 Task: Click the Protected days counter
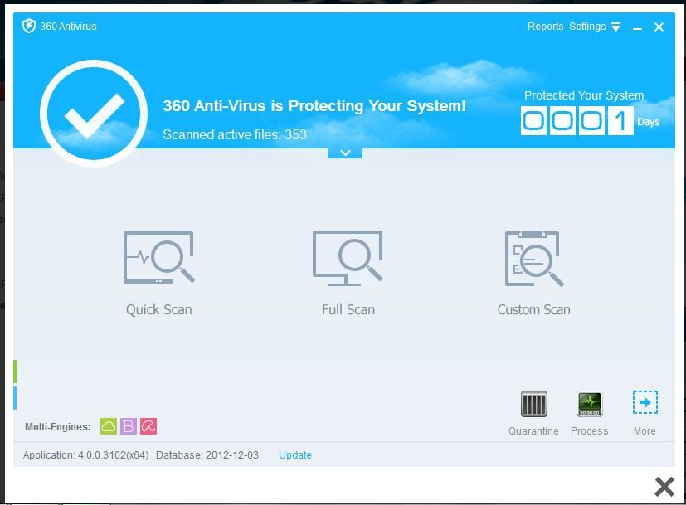(x=577, y=121)
